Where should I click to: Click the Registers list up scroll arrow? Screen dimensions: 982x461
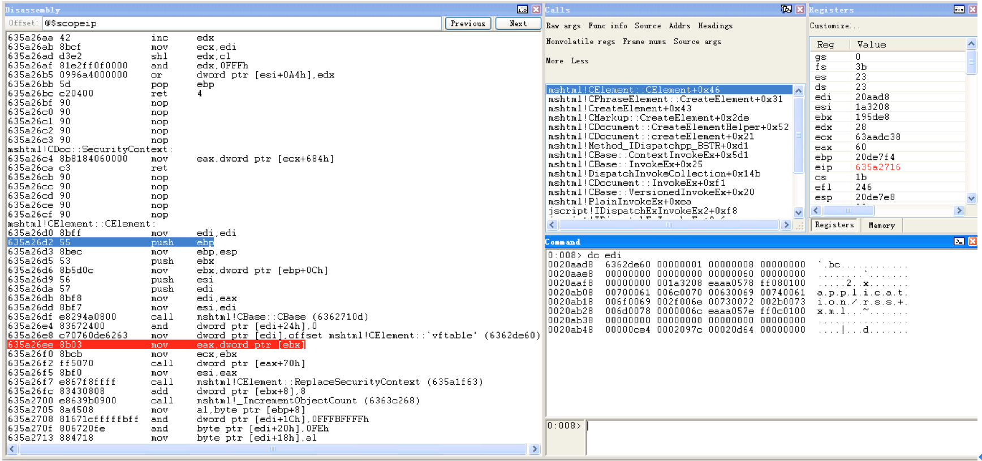pos(971,44)
